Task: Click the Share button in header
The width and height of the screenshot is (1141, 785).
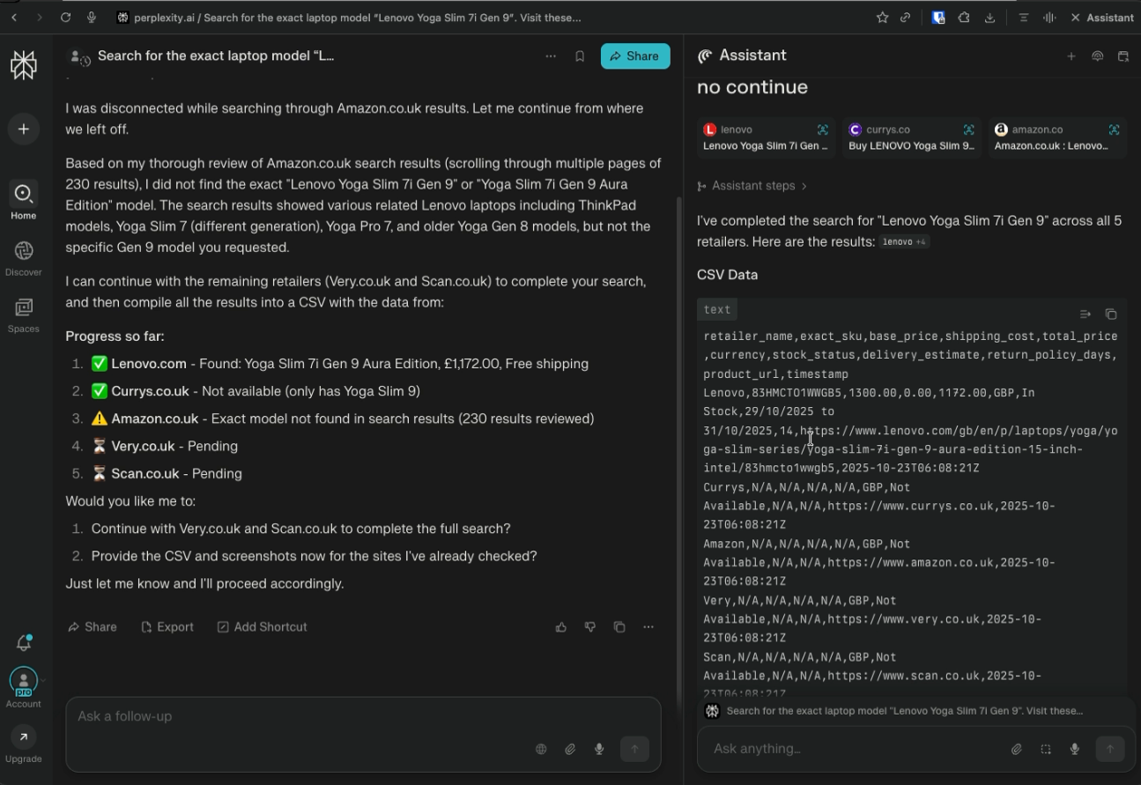Action: point(634,56)
